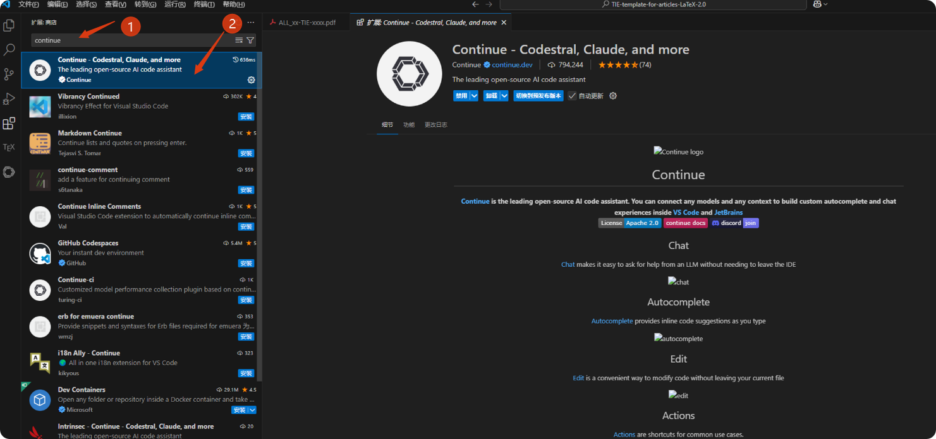Click the VS Code logo in title bar
The height and width of the screenshot is (439, 936).
pos(6,4)
